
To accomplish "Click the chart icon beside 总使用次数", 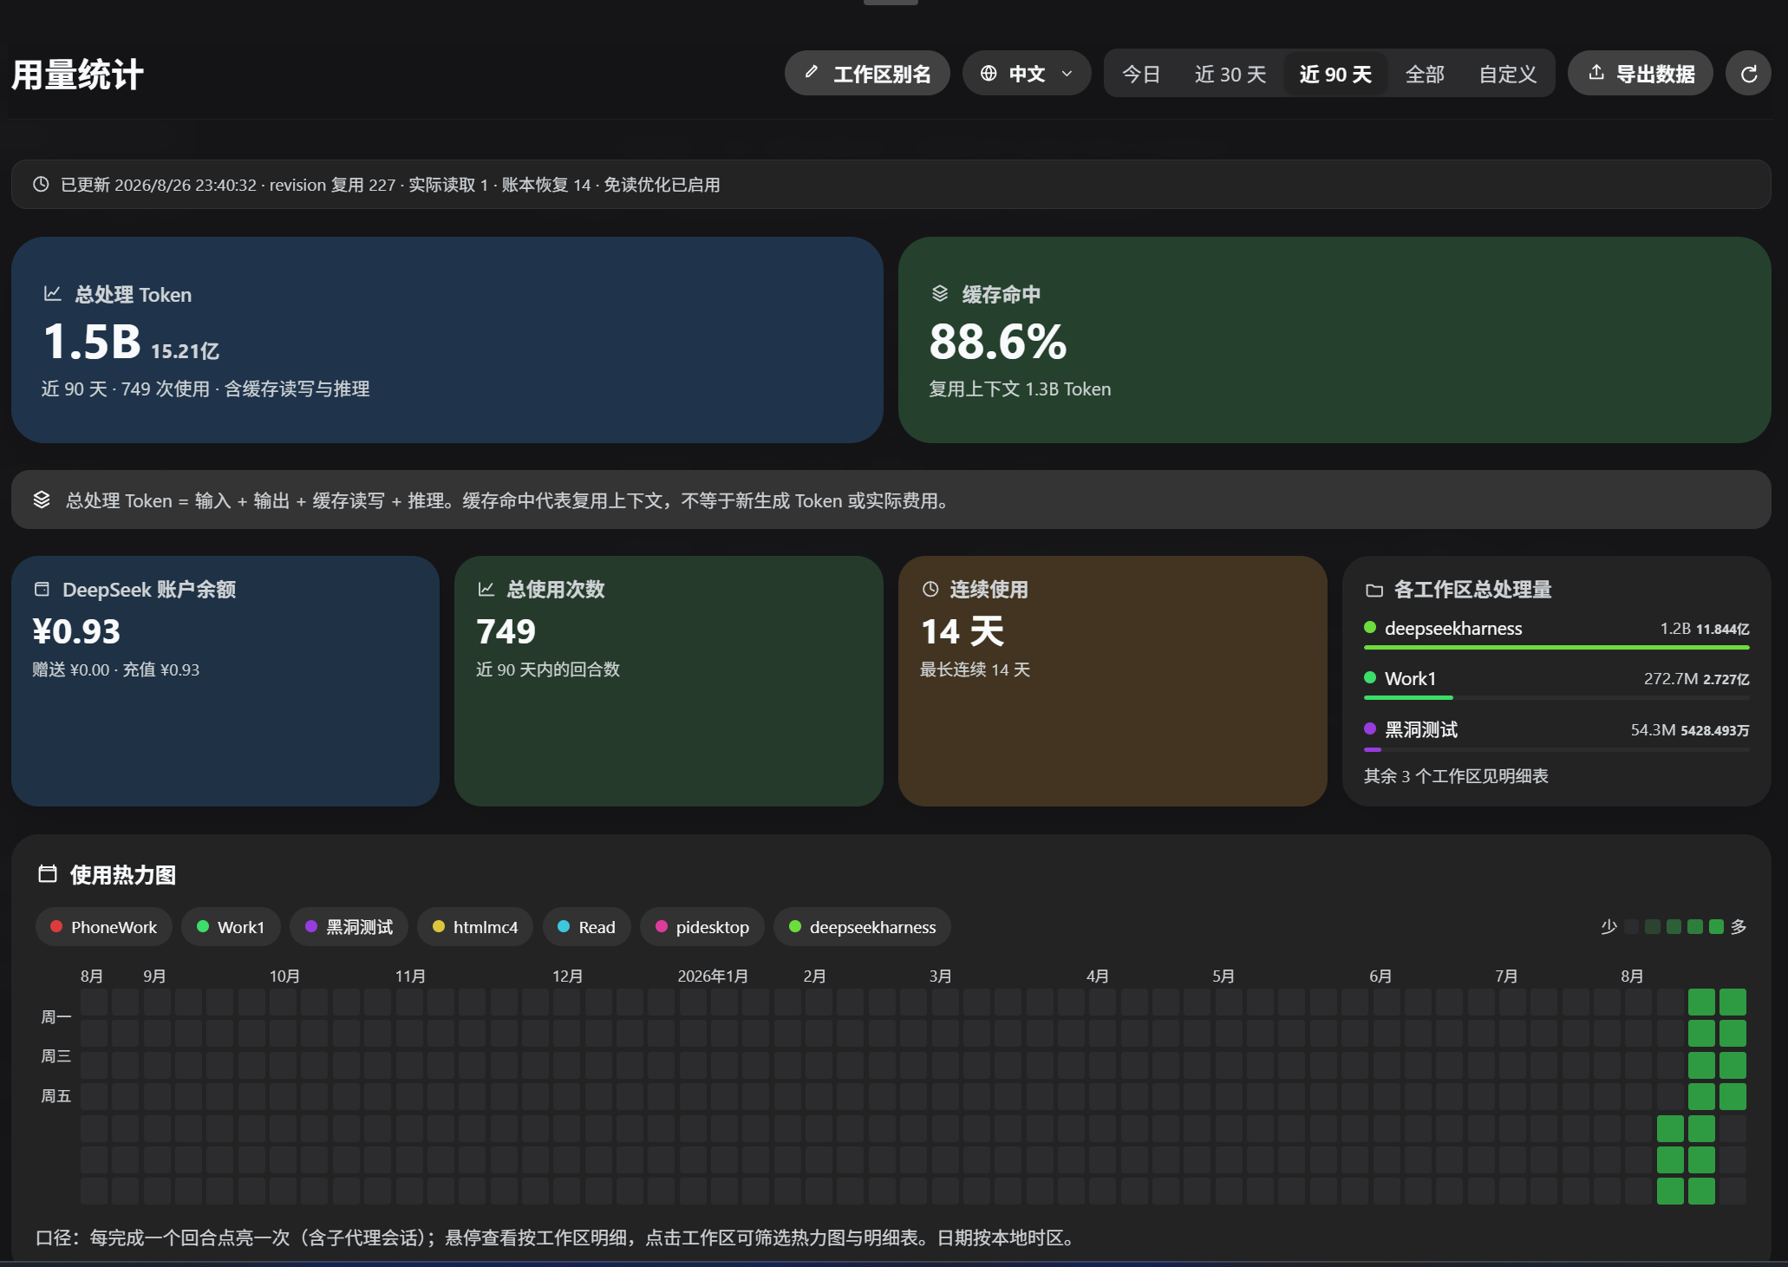I will pyautogui.click(x=486, y=590).
